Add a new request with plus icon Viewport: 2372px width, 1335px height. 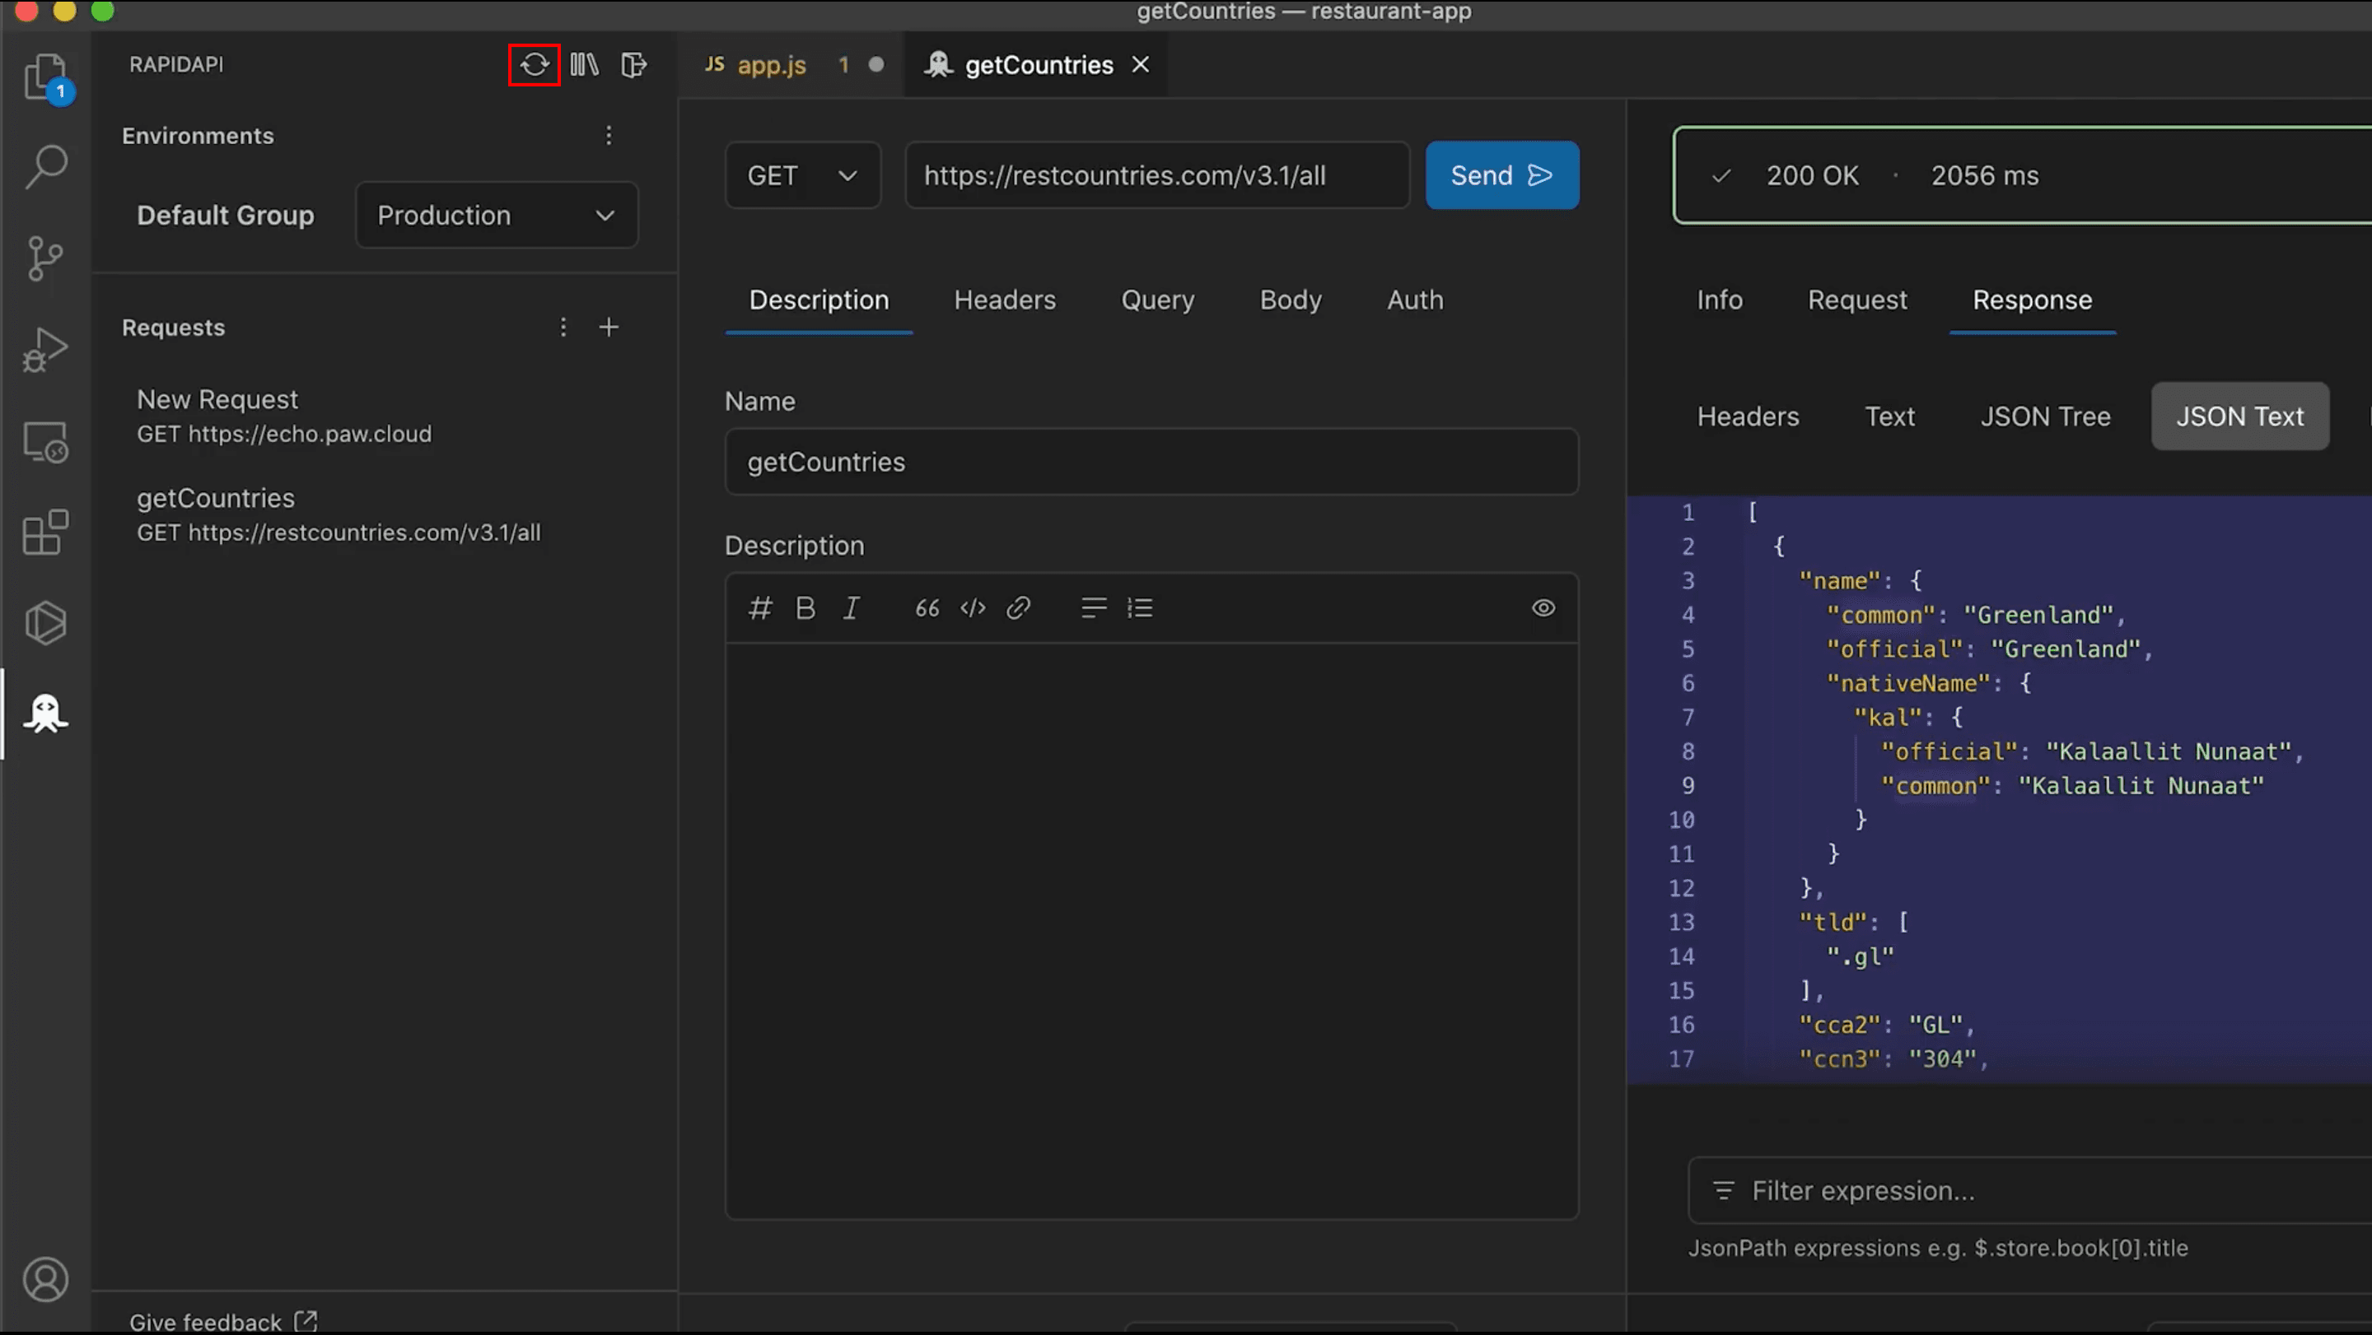pos(609,328)
